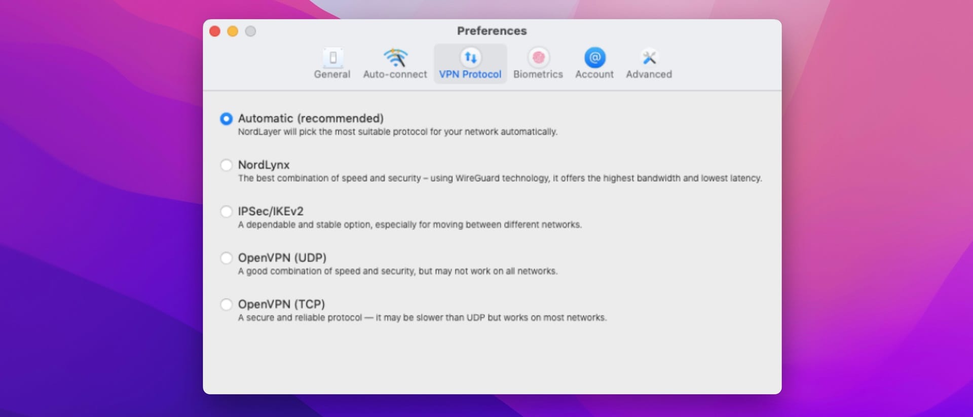
Task: Click the "OpenVPN (UDP)" protocol name
Action: click(x=282, y=258)
